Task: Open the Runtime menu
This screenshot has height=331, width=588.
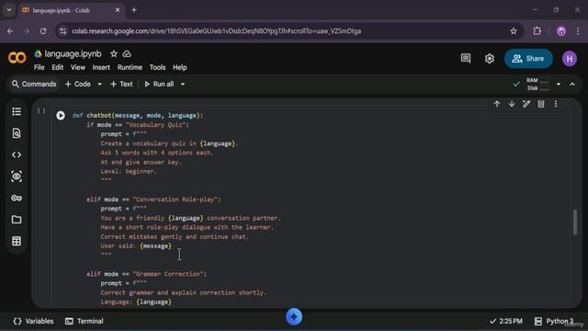Action: tap(130, 67)
